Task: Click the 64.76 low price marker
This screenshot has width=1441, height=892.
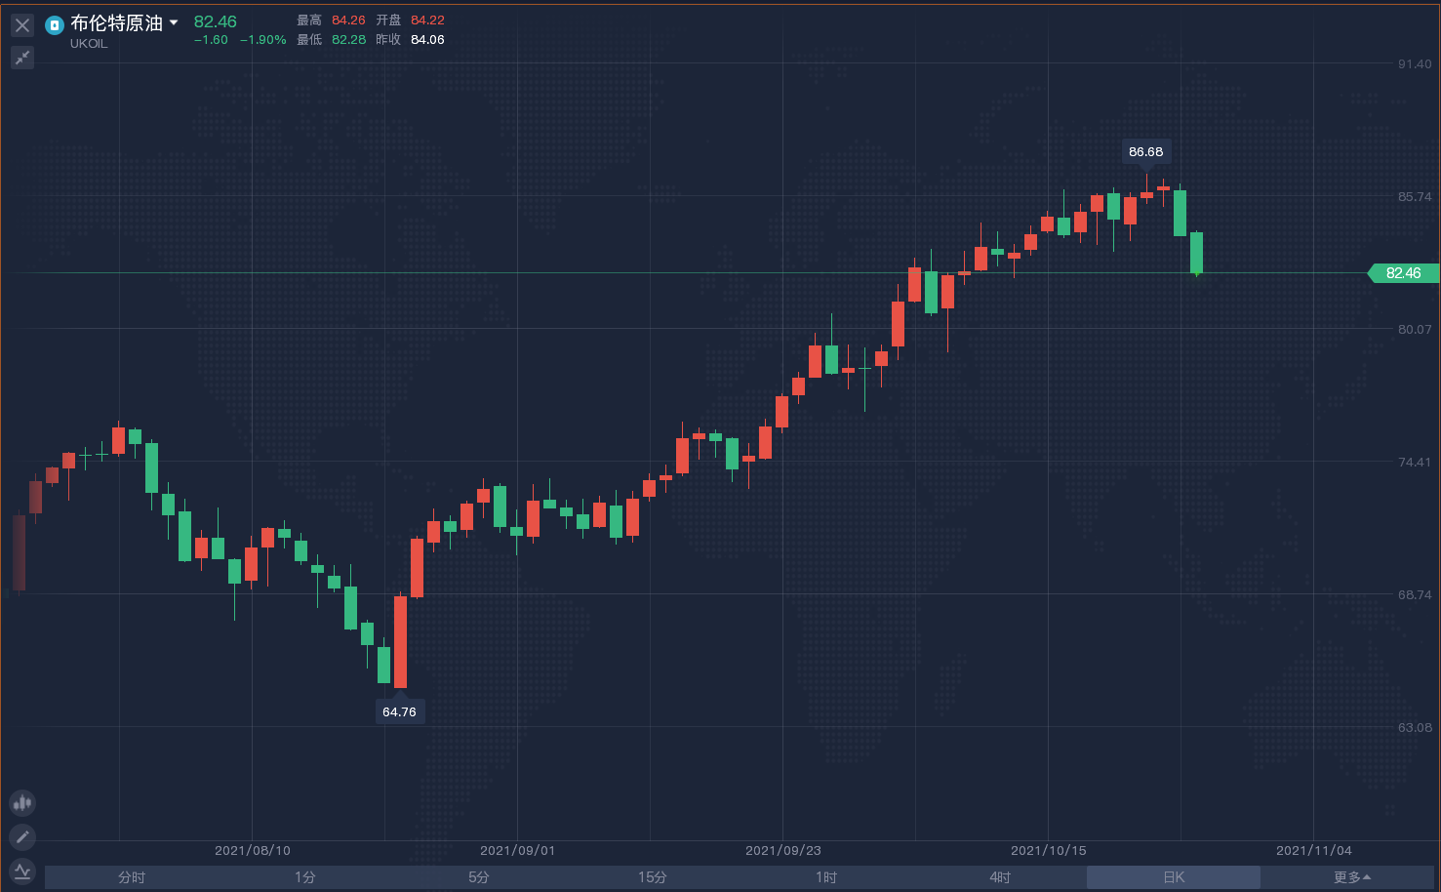Action: coord(399,712)
